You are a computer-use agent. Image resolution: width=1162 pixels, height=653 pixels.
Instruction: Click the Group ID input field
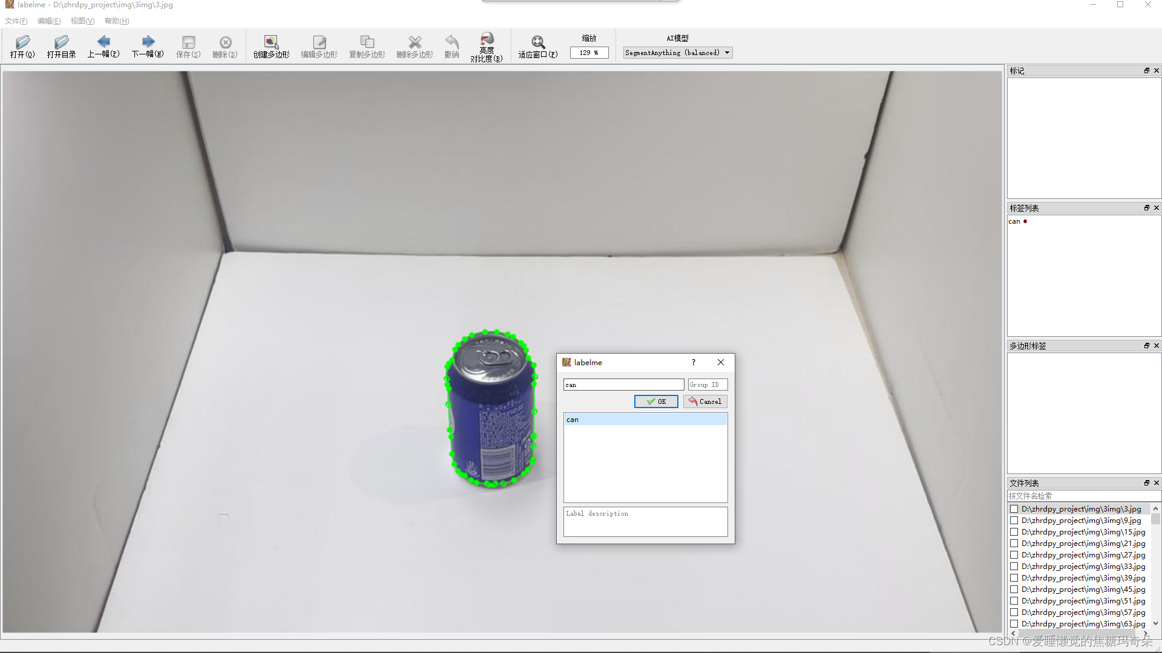pos(707,385)
